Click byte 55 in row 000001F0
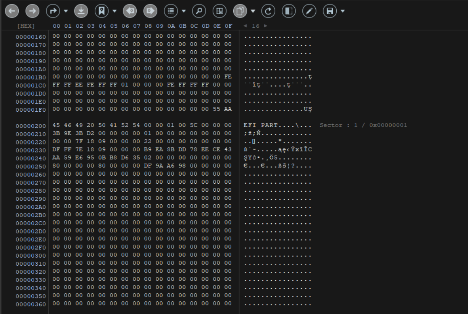The height and width of the screenshot is (314, 468). 216,110
